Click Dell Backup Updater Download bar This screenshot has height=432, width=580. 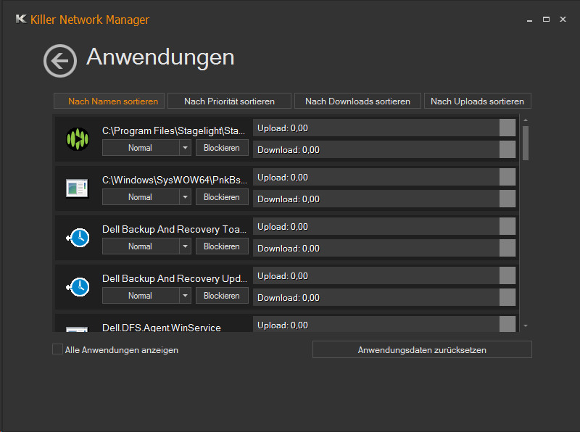click(384, 297)
